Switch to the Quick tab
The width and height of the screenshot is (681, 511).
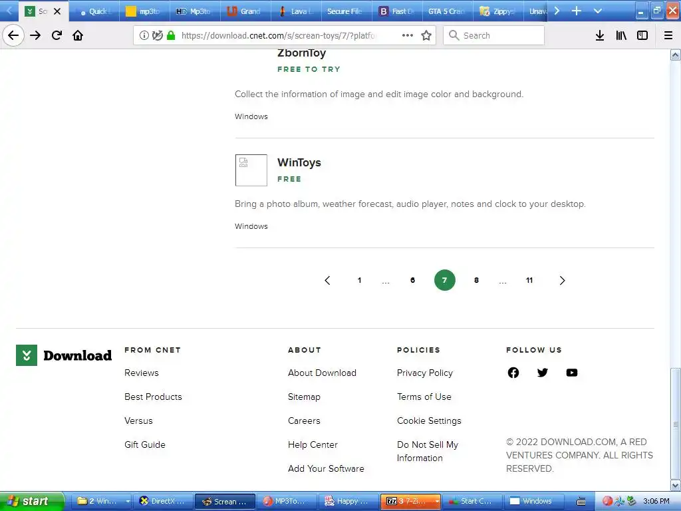(94, 11)
